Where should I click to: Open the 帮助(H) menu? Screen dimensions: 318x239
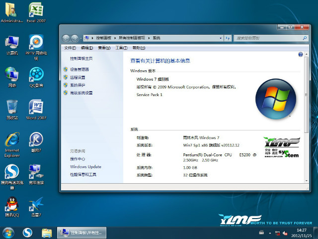point(139,48)
